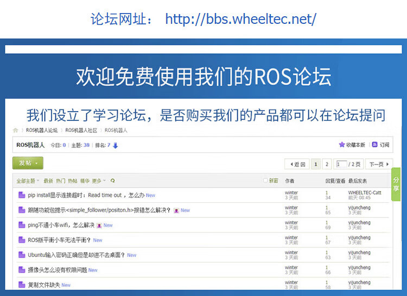Open the ROS版平衡小车无法平衡 thread
Image resolution: width=407 pixels, height=296 pixels.
coord(59,240)
